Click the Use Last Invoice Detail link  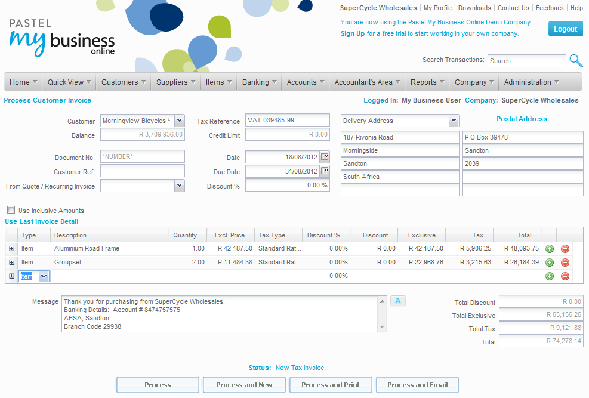(x=41, y=221)
